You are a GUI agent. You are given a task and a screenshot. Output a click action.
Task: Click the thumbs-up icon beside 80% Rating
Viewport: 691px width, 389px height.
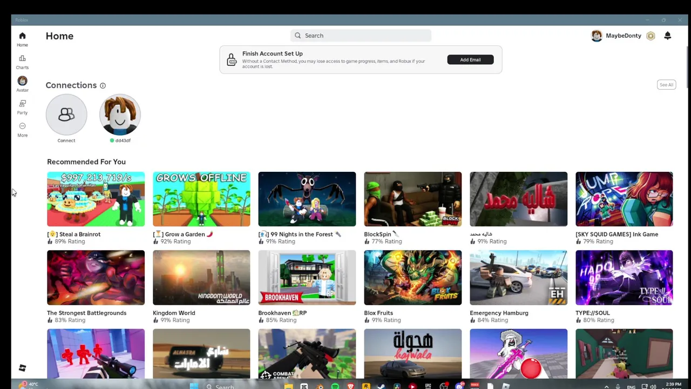point(578,320)
